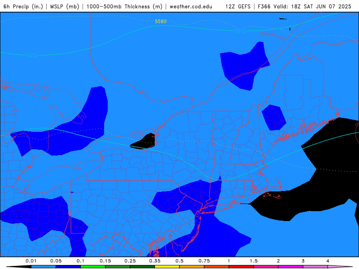Click the 0.35 legend value

coord(155,261)
